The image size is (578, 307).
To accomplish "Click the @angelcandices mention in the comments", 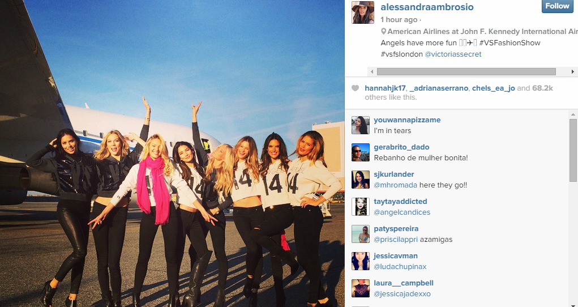I will pyautogui.click(x=402, y=212).
